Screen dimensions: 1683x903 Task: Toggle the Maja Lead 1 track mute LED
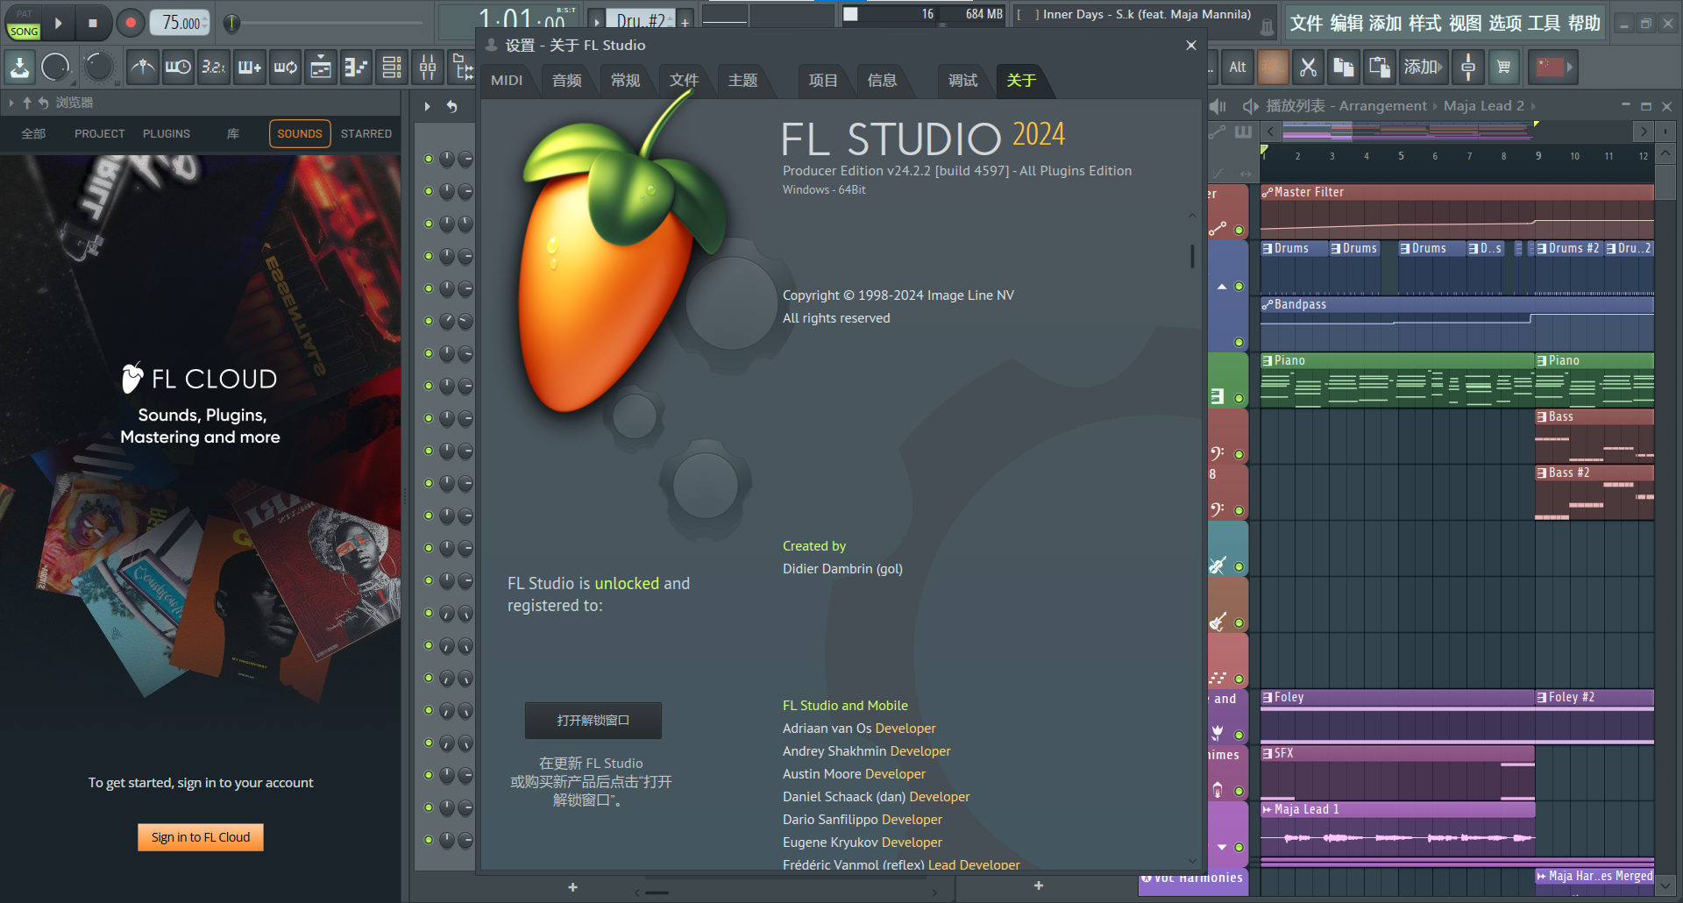1239,848
